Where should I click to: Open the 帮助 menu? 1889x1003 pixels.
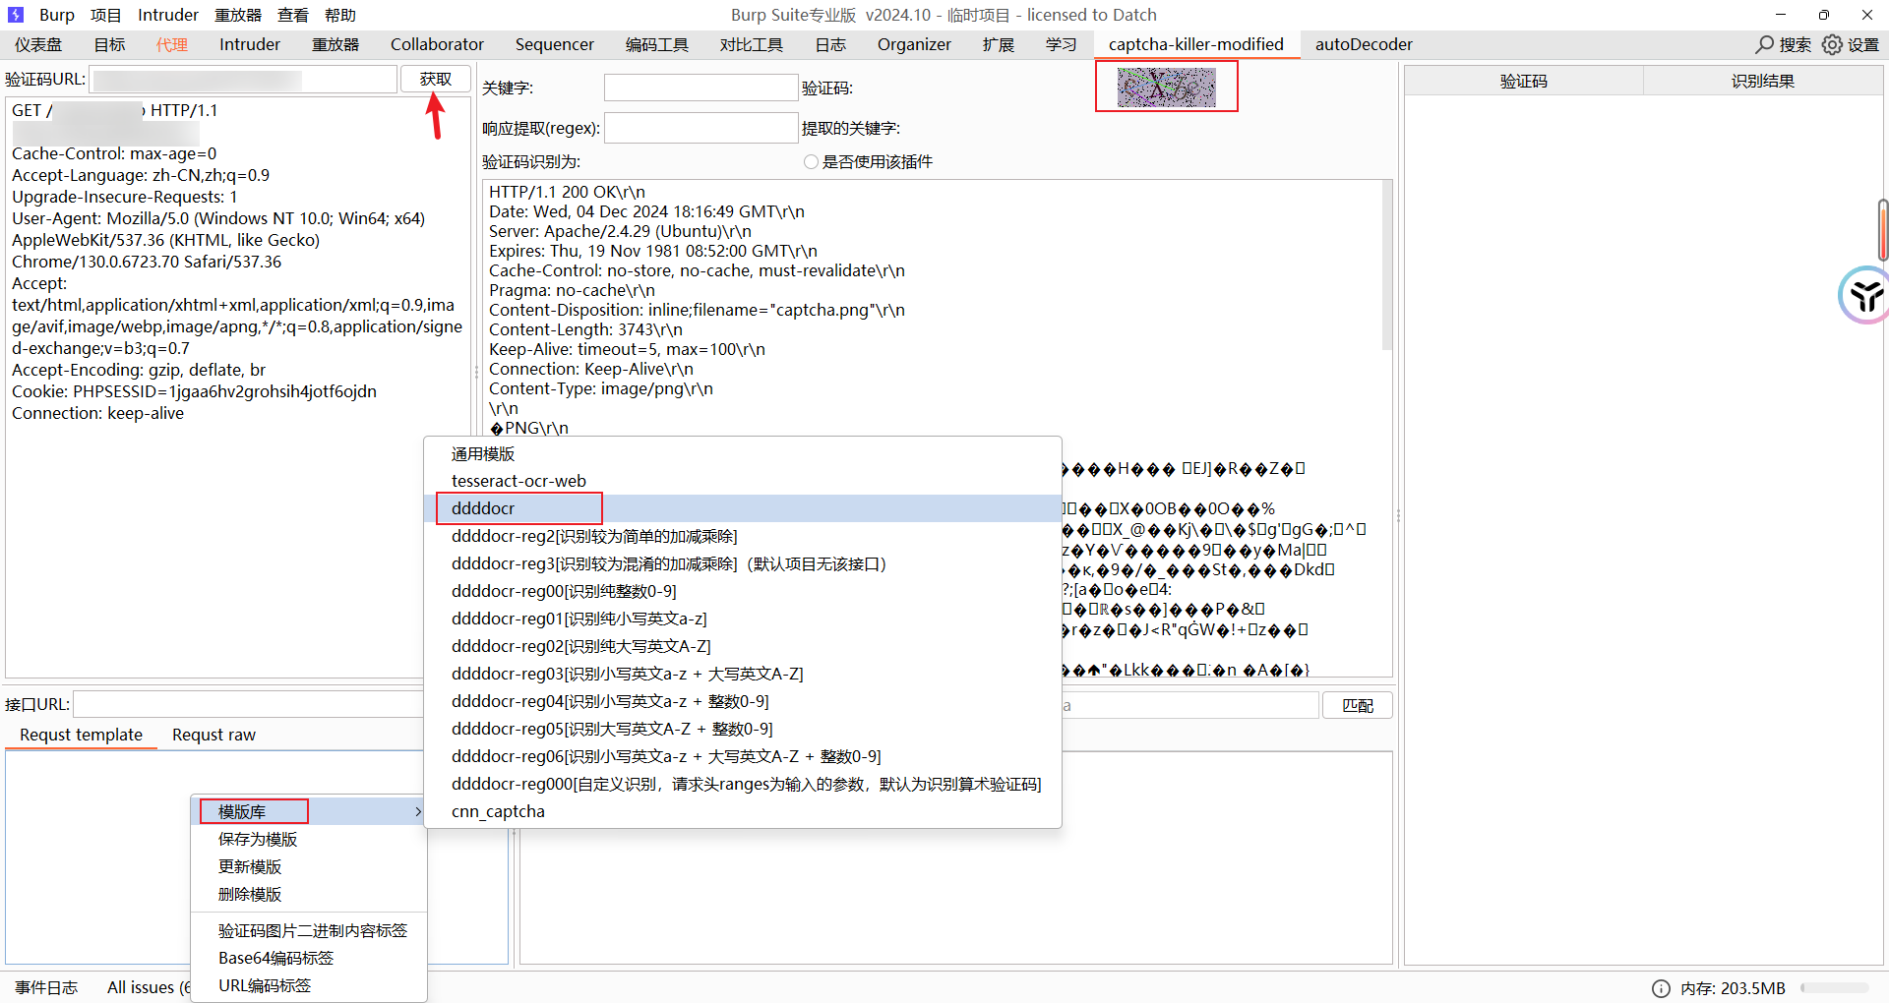click(x=340, y=15)
